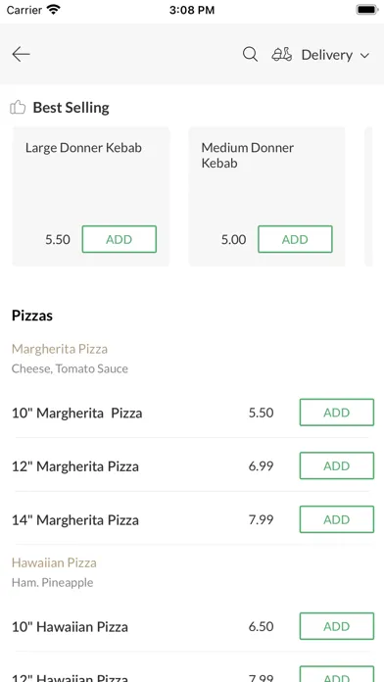Screen dimensions: 384x682
Task: Select the Margherita Pizza group heading
Action: pyautogui.click(x=60, y=349)
